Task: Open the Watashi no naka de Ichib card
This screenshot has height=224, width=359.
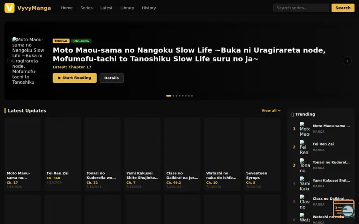Action: (222, 154)
